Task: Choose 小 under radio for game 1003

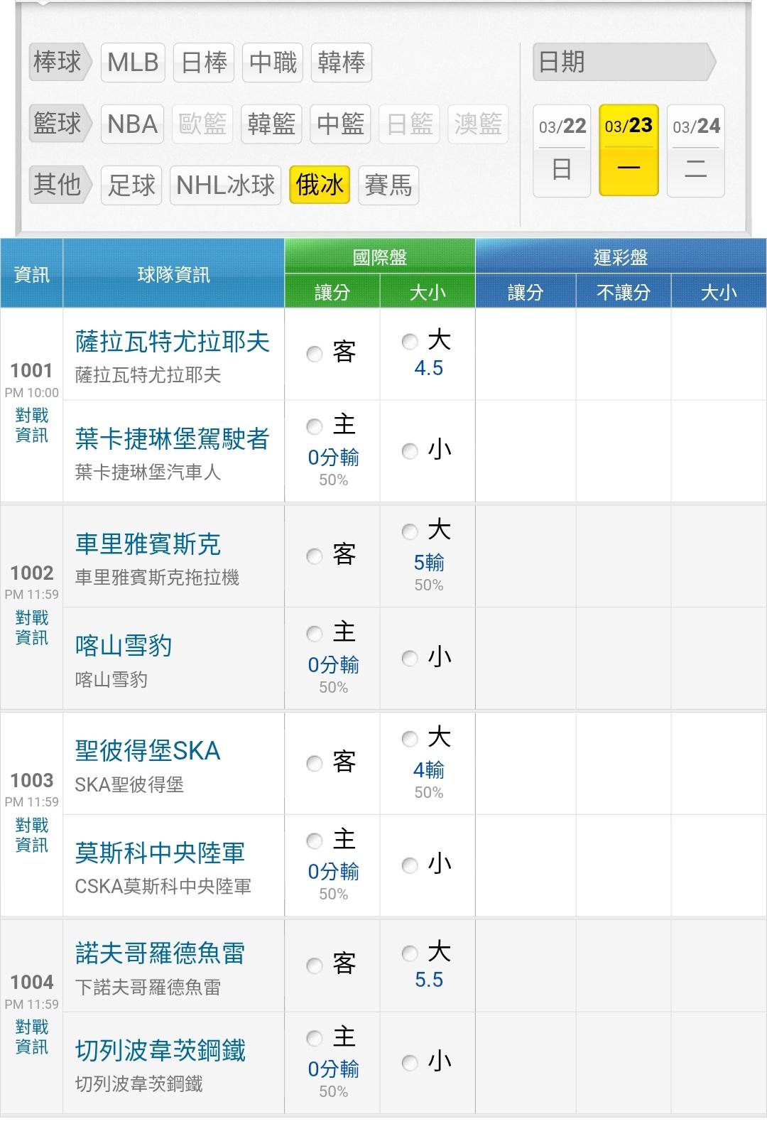Action: (x=410, y=865)
